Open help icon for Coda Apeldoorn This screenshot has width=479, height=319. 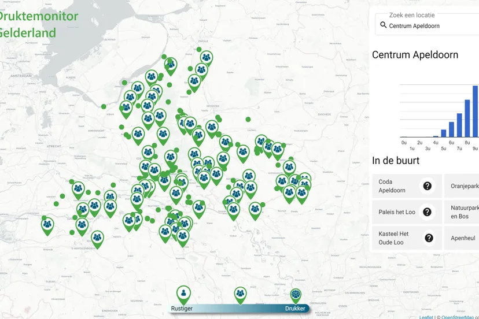click(x=427, y=186)
